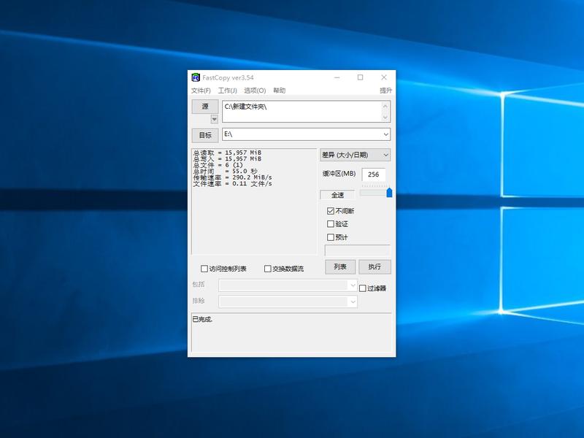The image size is (584, 438).
Task: Click the FastCopy app icon in title bar
Action: 196,77
